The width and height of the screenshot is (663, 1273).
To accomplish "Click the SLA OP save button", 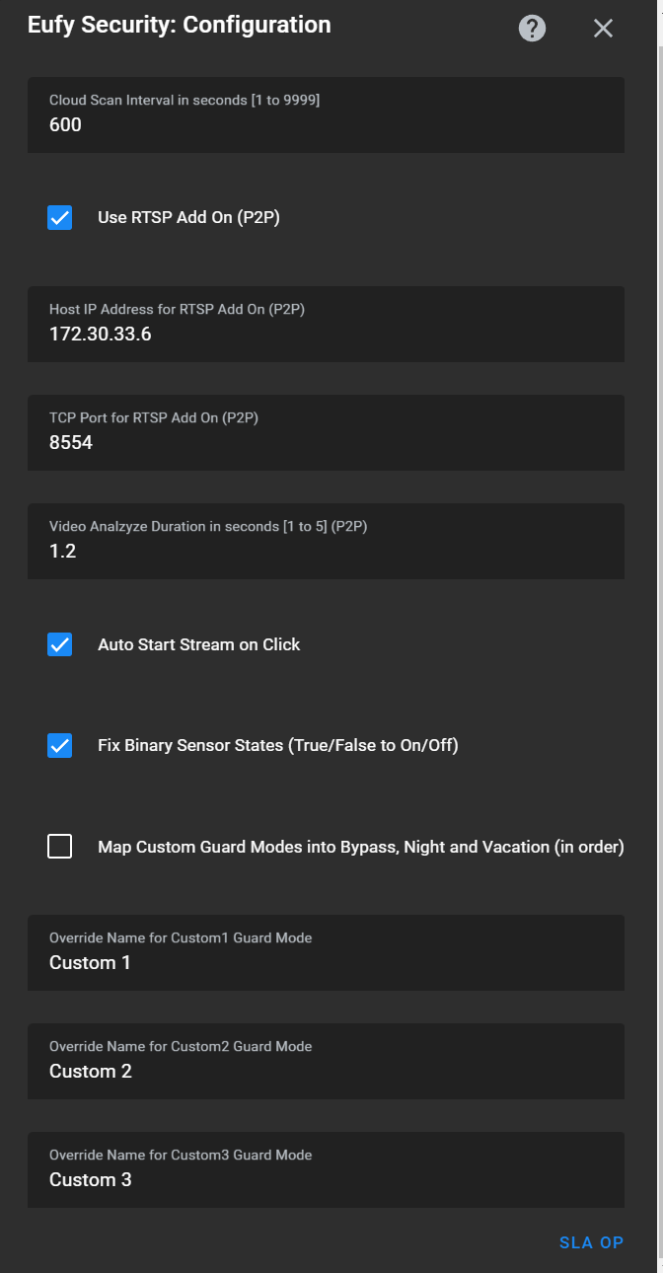I will tap(591, 1242).
